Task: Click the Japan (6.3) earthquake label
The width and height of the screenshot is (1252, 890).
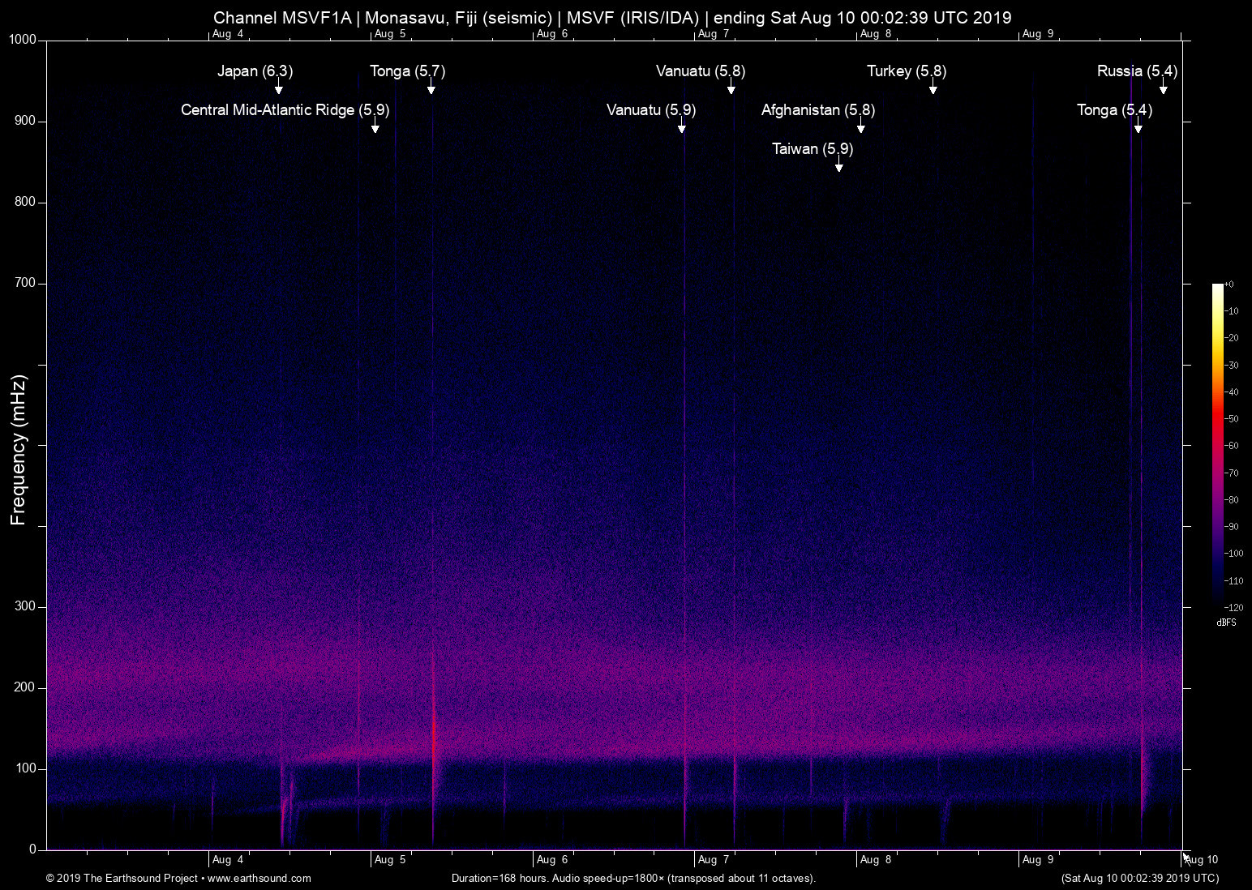Action: pyautogui.click(x=255, y=71)
